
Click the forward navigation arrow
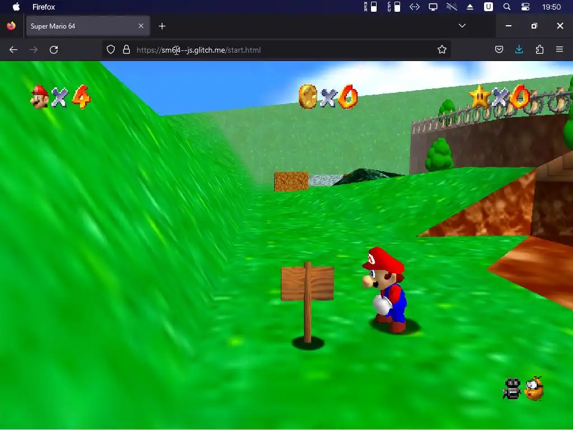[x=34, y=50]
